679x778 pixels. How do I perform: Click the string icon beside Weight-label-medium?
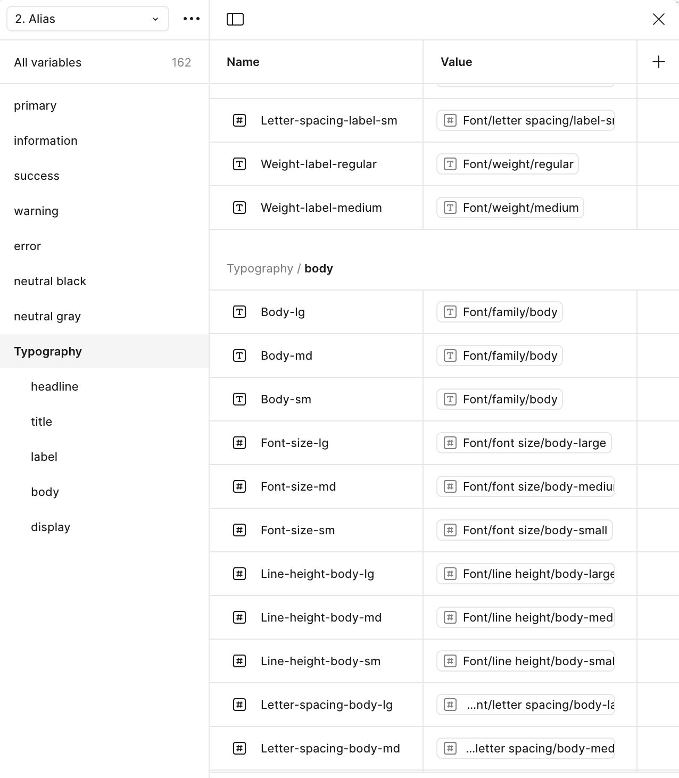coord(239,208)
